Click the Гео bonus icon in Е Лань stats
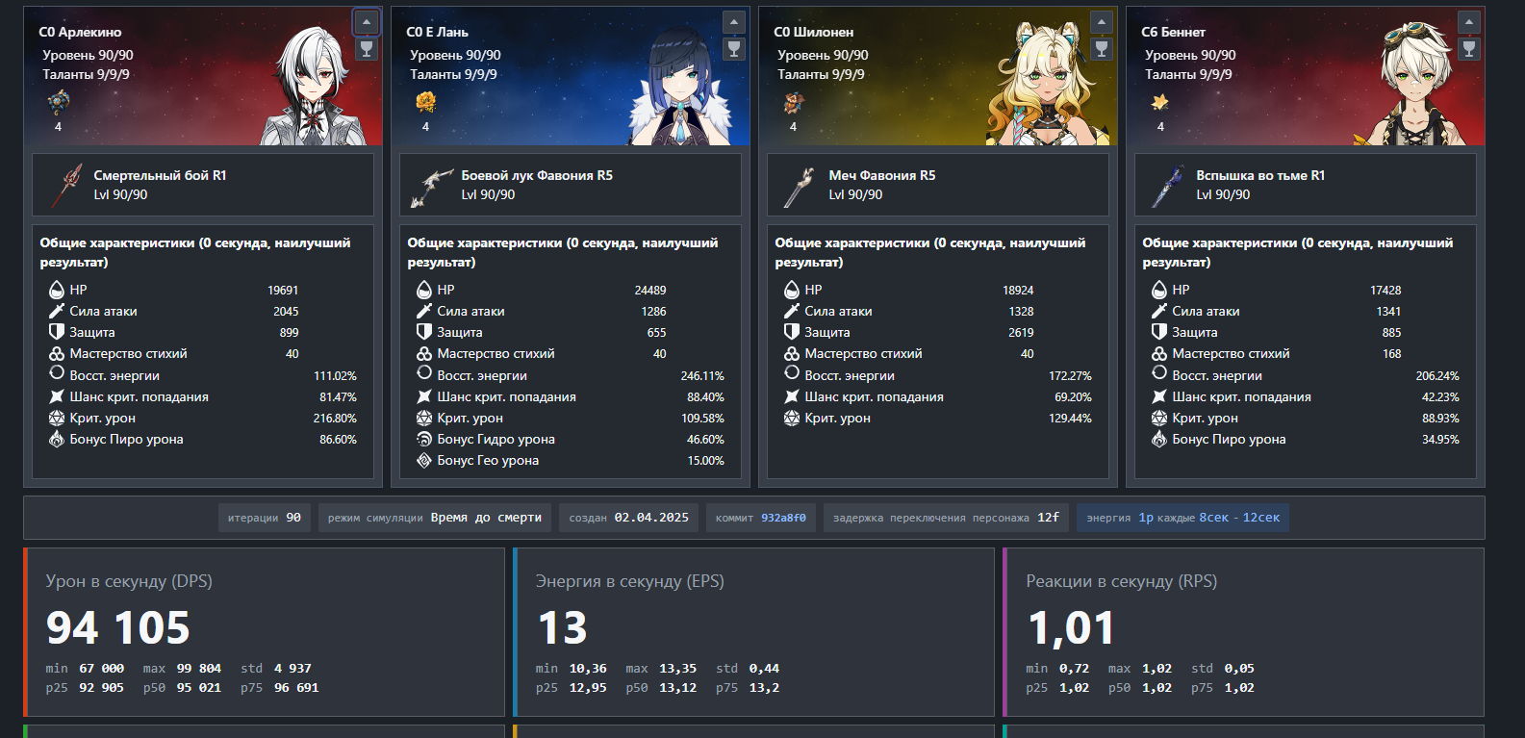This screenshot has height=738, width=1525. point(424,460)
